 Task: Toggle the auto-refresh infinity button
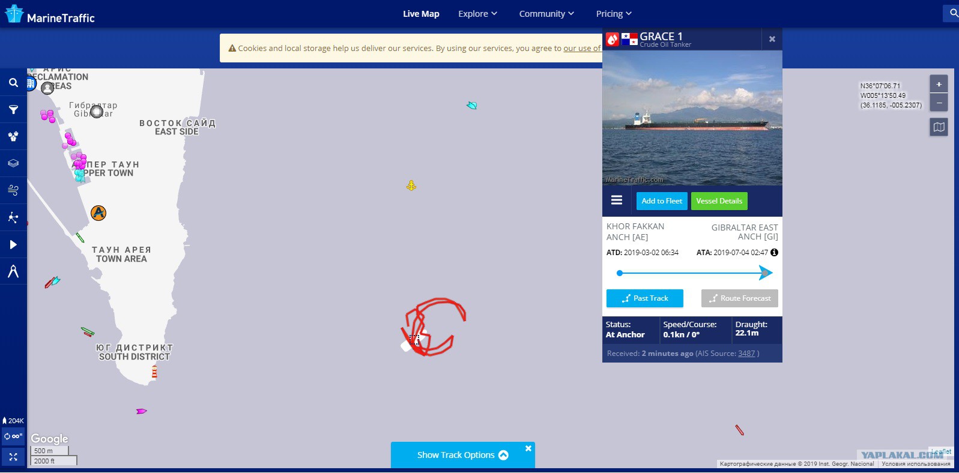coord(13,436)
